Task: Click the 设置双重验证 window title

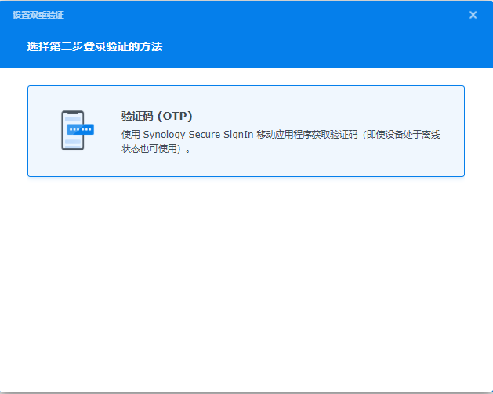Action: pyautogui.click(x=38, y=15)
